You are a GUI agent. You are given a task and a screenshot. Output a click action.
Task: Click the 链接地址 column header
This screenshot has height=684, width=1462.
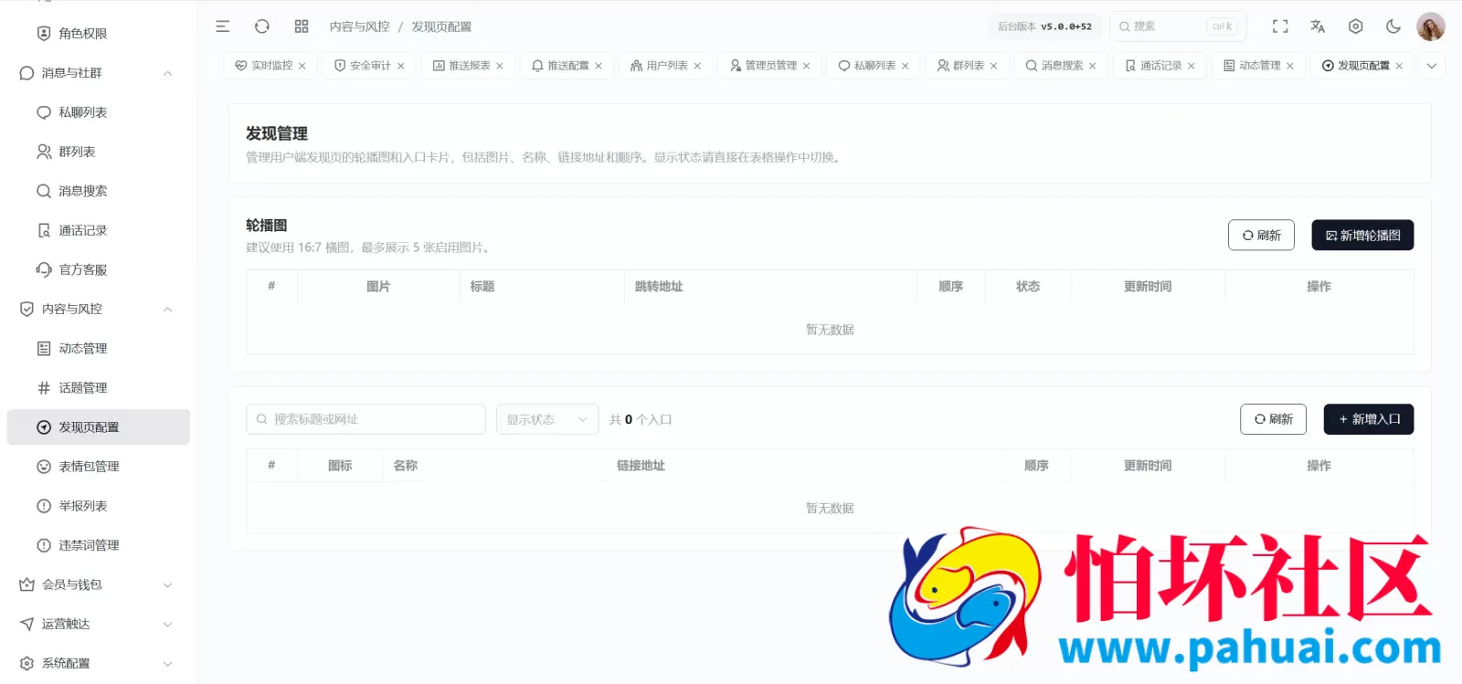pos(641,466)
